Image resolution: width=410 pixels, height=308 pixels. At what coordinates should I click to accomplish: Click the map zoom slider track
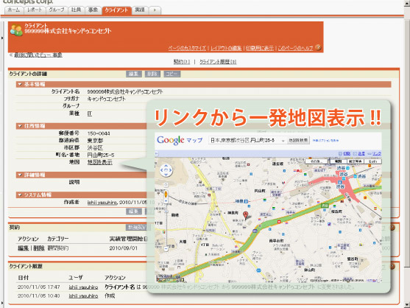(x=166, y=225)
